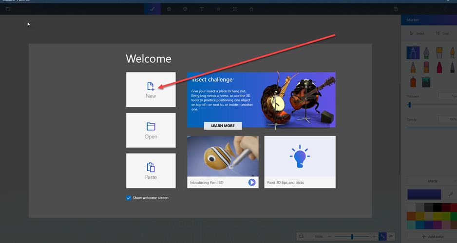The width and height of the screenshot is (457, 243).
Task: Open the Matte material dropdown
Action: (432, 181)
